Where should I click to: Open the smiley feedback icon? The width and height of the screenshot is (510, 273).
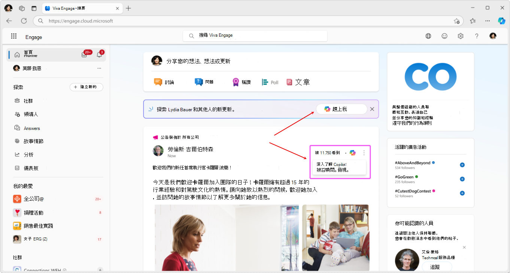point(444,36)
